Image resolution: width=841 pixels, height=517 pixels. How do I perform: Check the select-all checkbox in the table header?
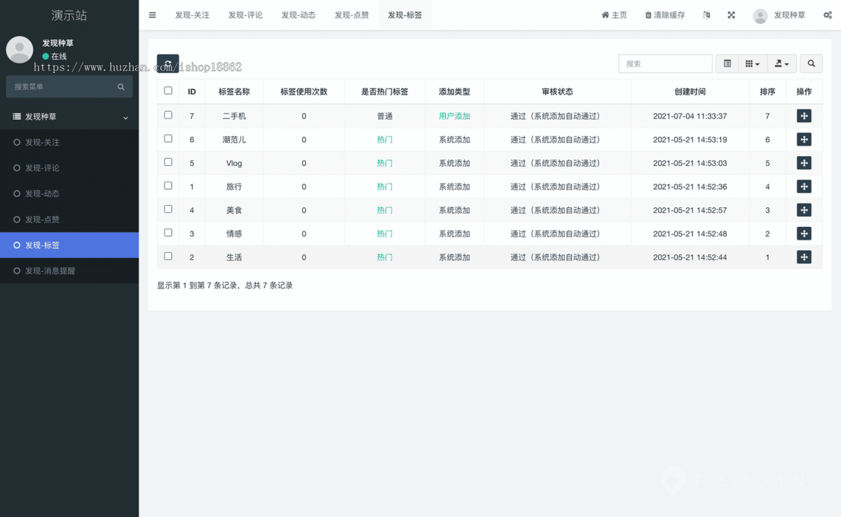tap(167, 90)
